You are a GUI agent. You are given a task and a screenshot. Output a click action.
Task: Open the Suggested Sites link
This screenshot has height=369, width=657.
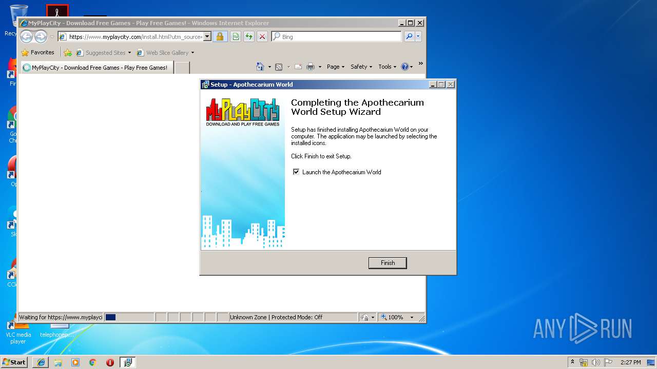[x=103, y=53]
